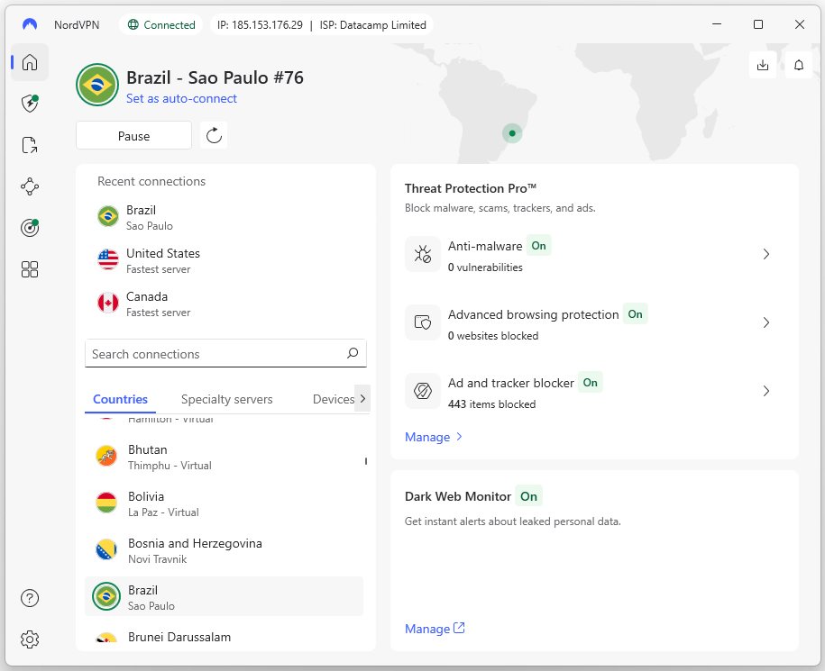Open the file share sidebar icon
Viewport: 825px width, 671px height.
tap(30, 145)
